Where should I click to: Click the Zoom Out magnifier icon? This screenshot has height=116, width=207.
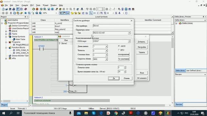[x=40, y=13]
